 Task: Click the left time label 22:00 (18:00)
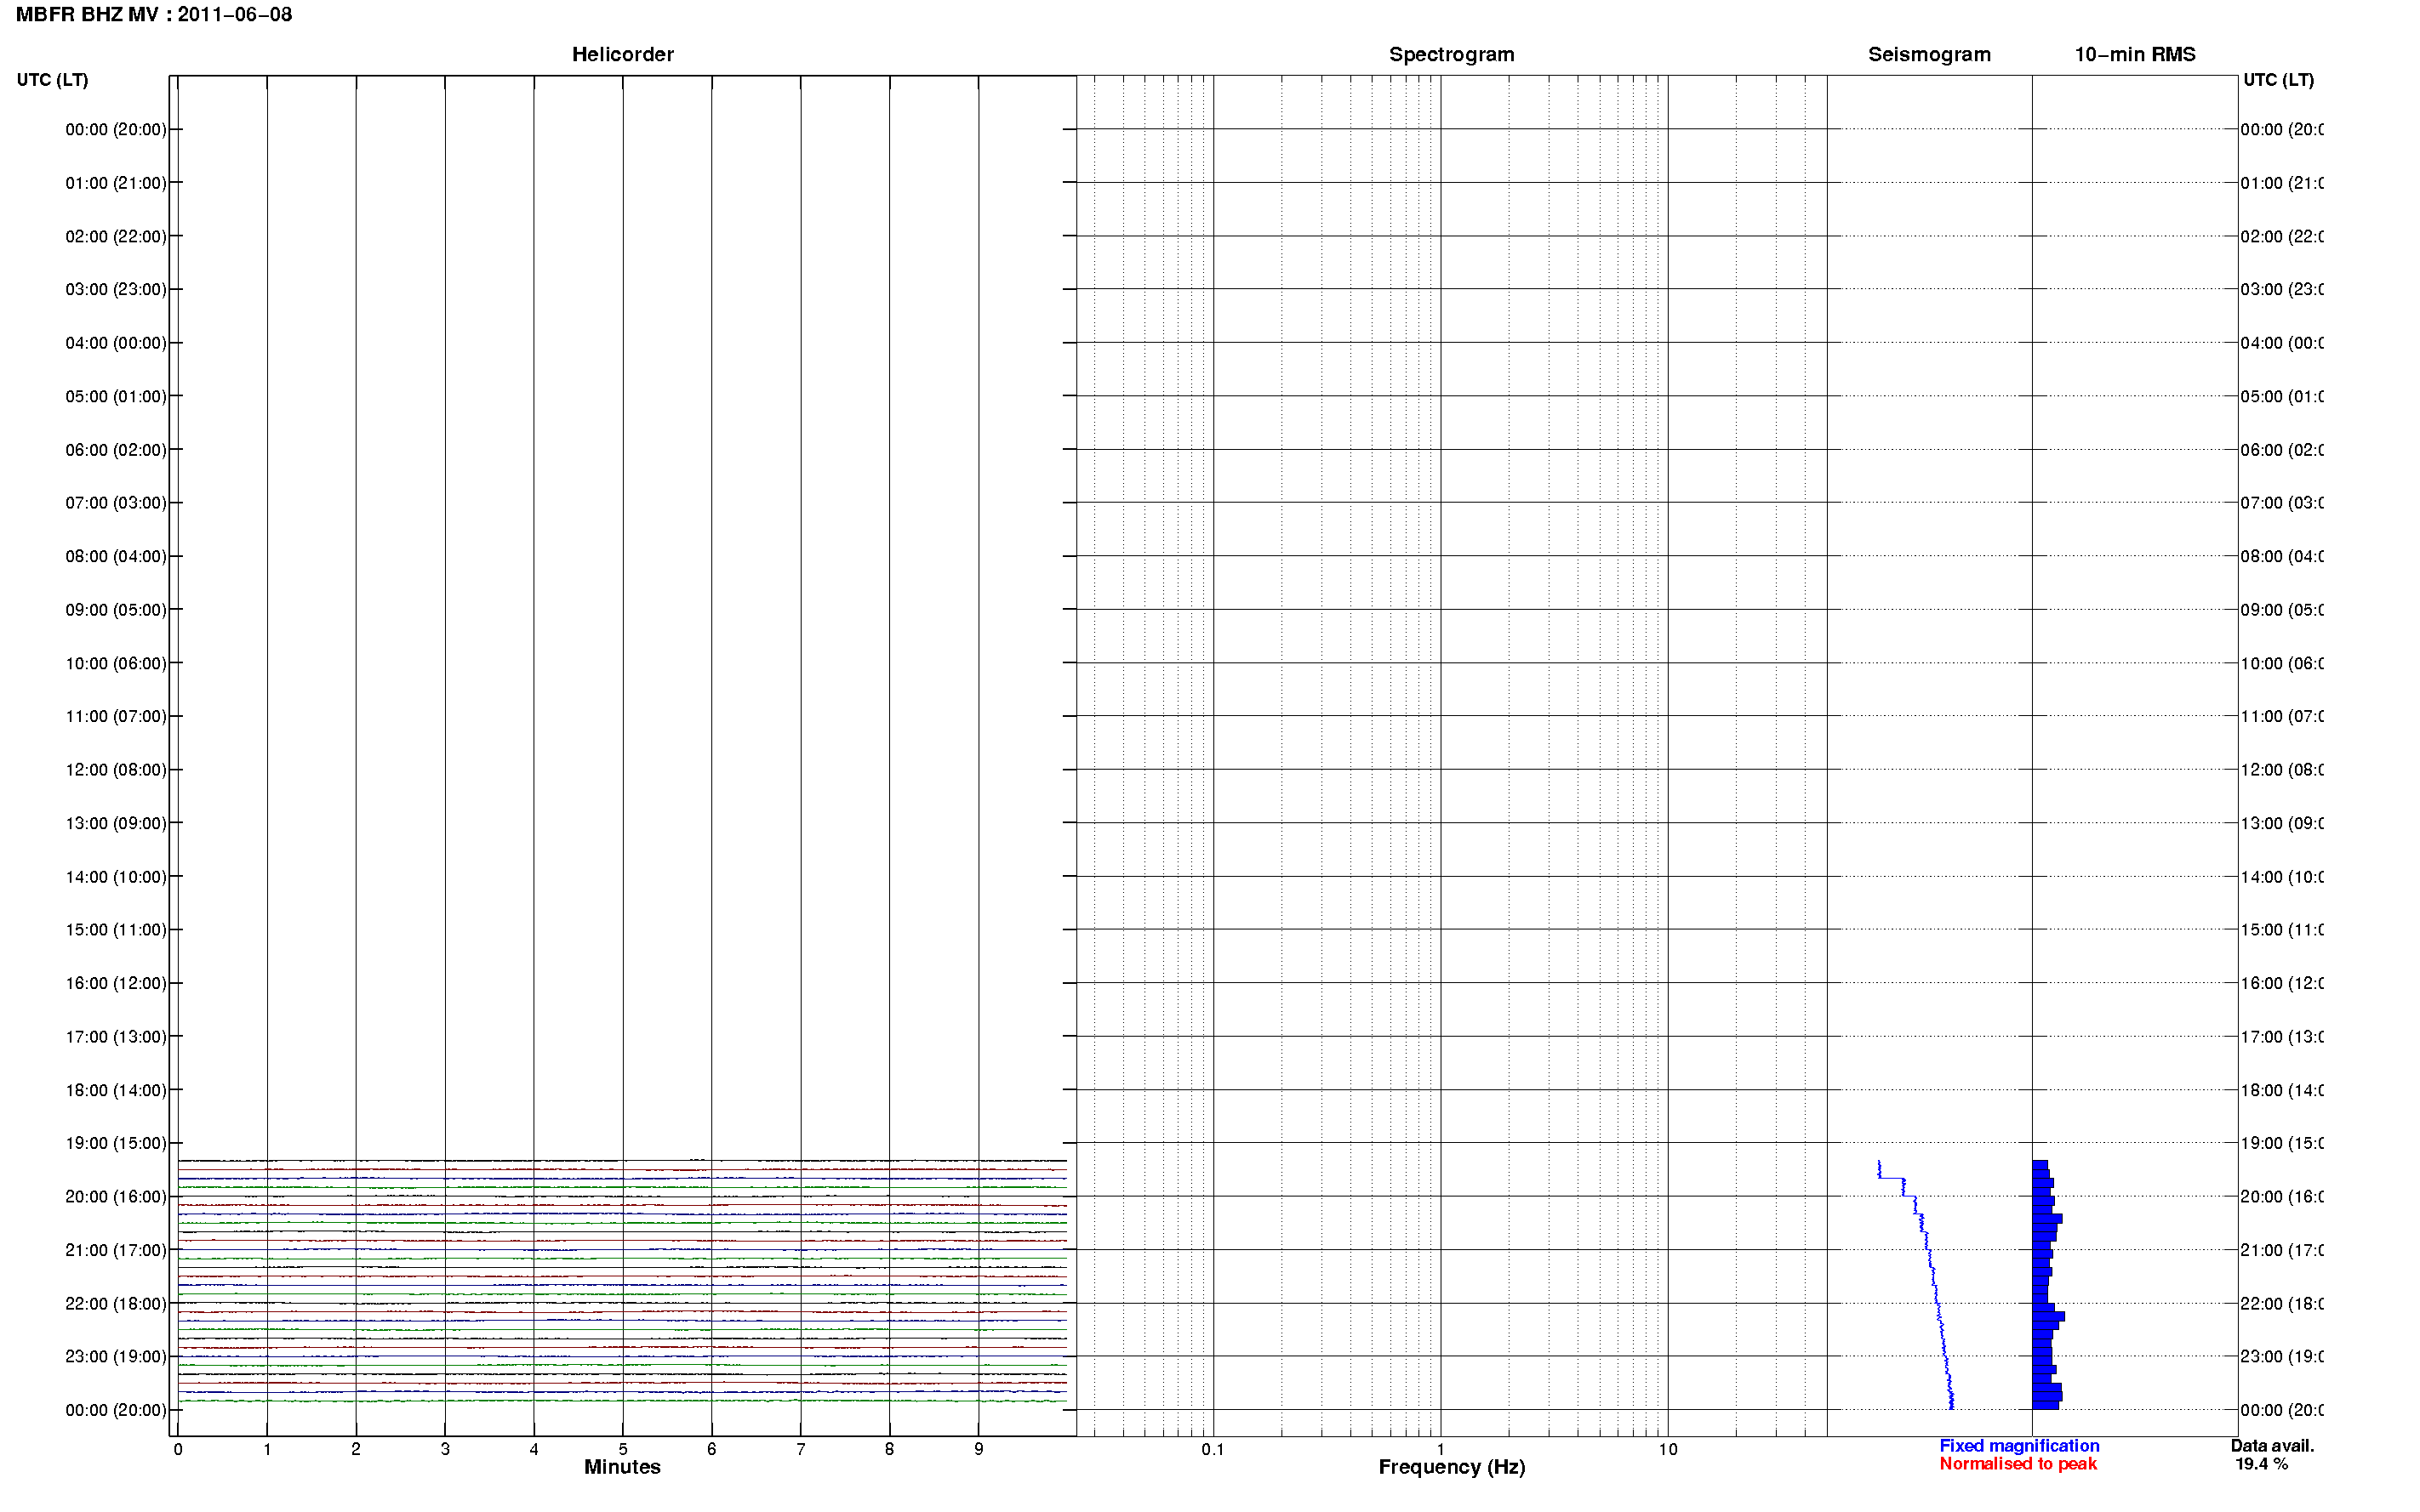pyautogui.click(x=116, y=1304)
